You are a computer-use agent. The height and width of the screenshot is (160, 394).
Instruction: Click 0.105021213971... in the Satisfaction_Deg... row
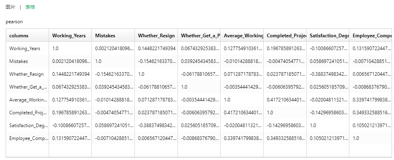[x=372, y=125]
